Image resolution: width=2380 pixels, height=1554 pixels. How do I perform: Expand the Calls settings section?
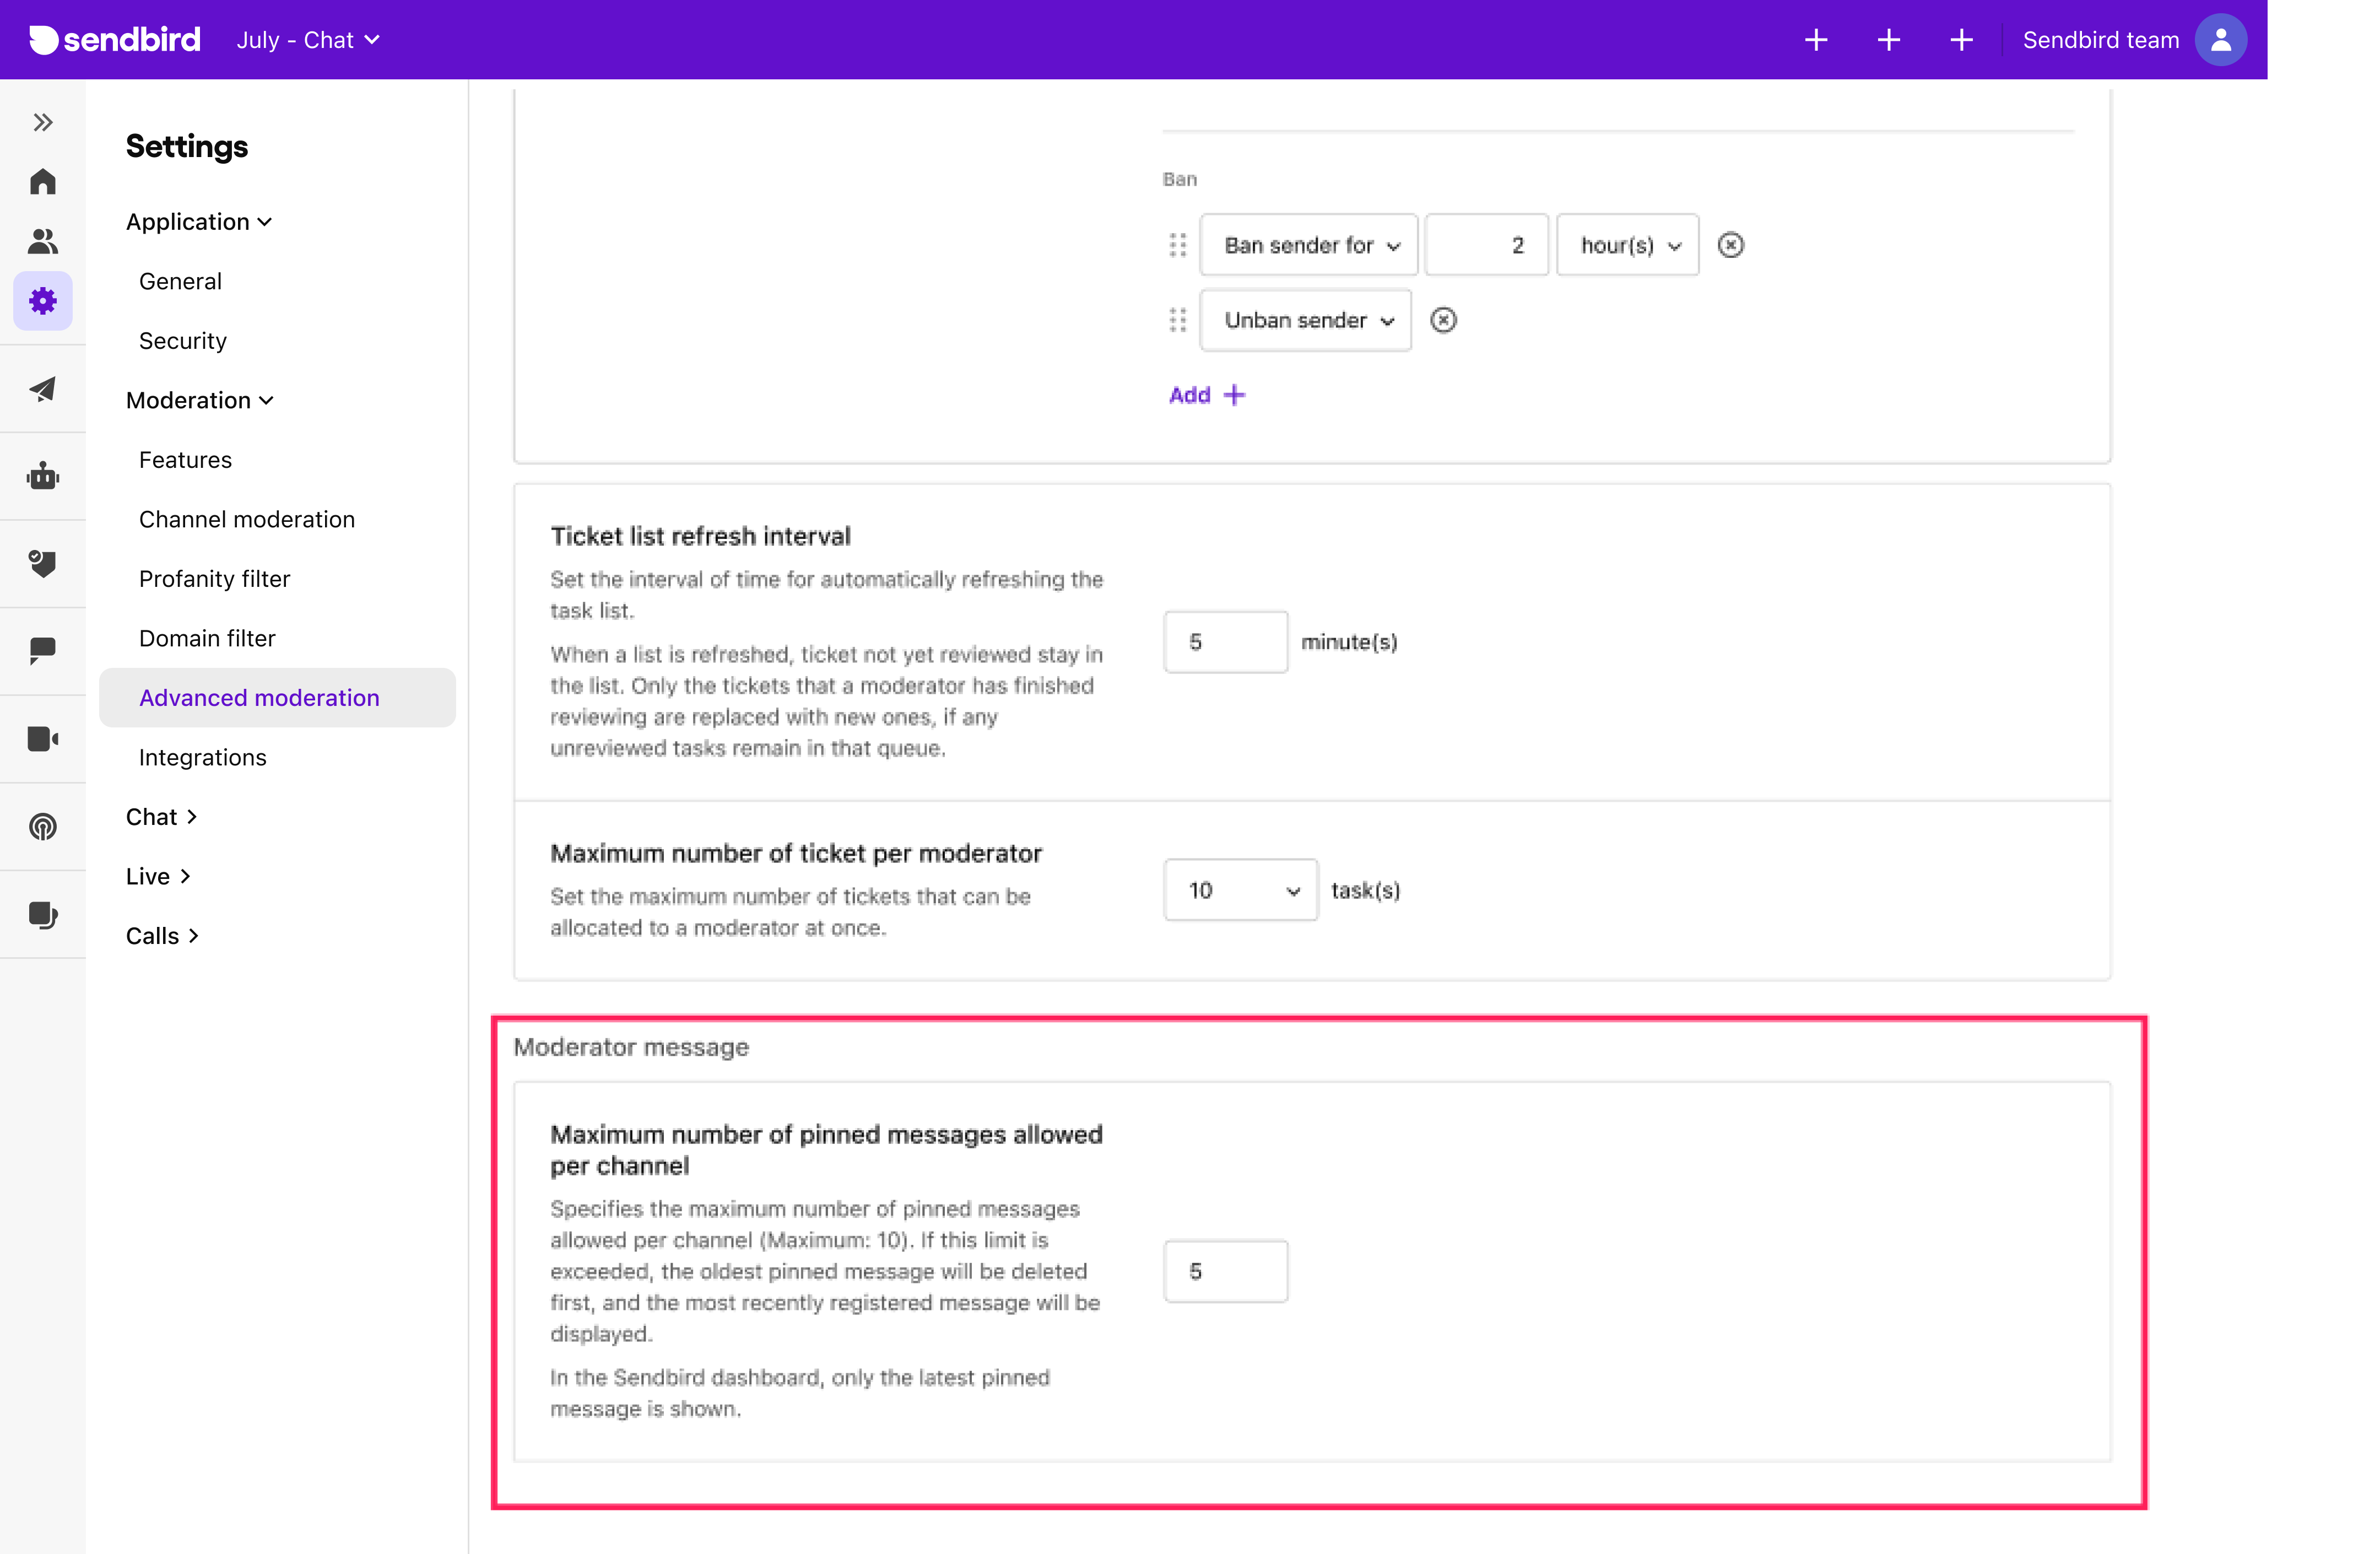pyautogui.click(x=163, y=936)
